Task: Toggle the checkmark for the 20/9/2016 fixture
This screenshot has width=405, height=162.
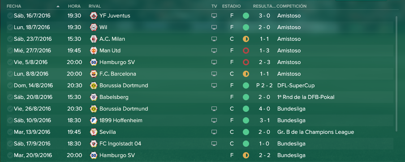Action: point(10,155)
